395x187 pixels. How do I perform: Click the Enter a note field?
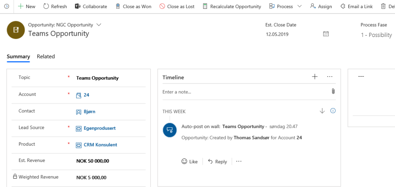click(x=243, y=92)
